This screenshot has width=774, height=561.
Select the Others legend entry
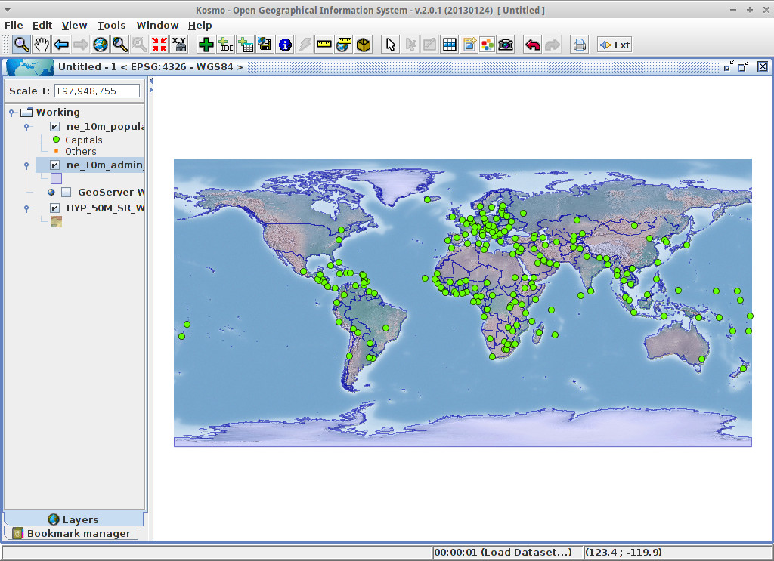[81, 151]
